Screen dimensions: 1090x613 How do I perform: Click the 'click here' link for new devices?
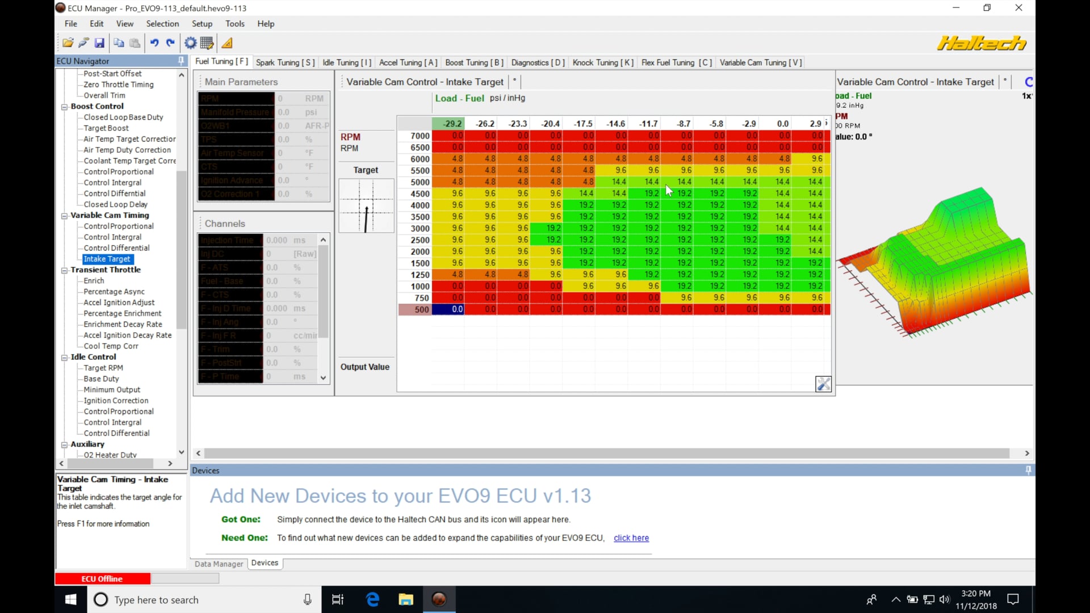[631, 538]
